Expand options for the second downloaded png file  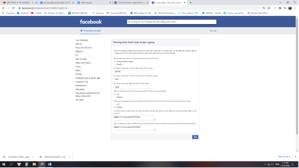click(x=69, y=157)
